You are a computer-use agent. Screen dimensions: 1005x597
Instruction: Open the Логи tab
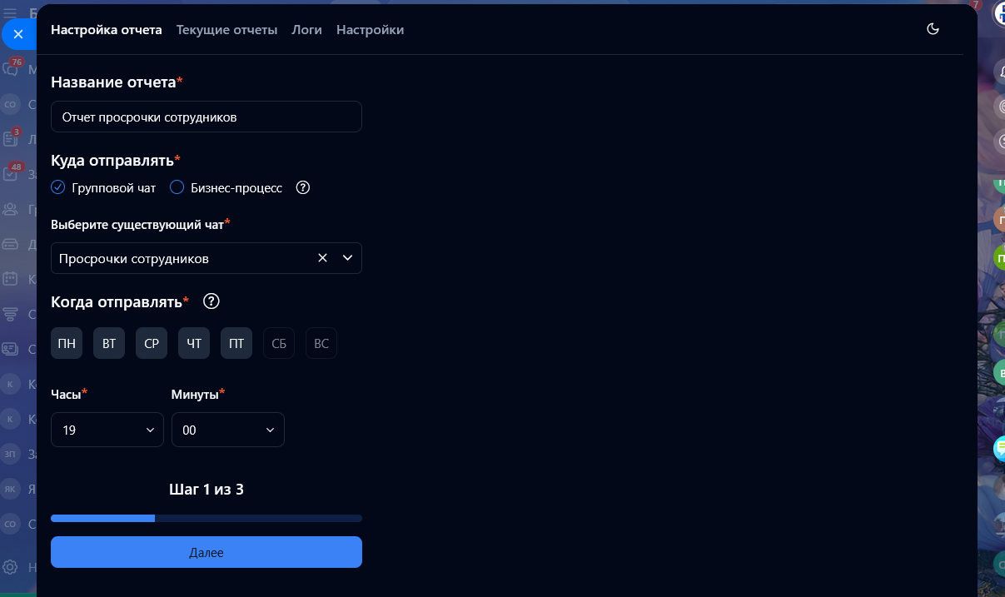pos(306,30)
